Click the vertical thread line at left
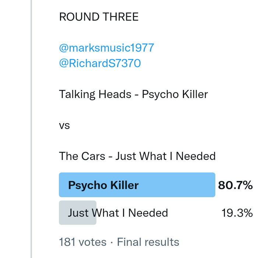 pos(31,129)
